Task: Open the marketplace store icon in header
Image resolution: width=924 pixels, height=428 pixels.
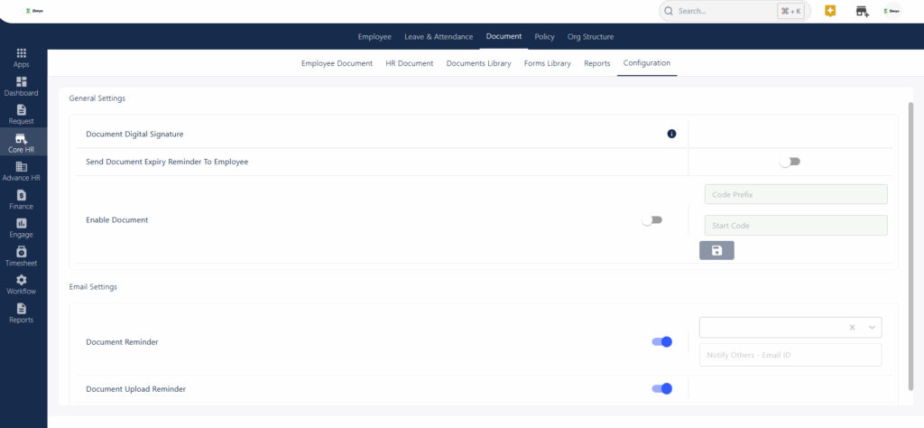Action: (x=862, y=11)
